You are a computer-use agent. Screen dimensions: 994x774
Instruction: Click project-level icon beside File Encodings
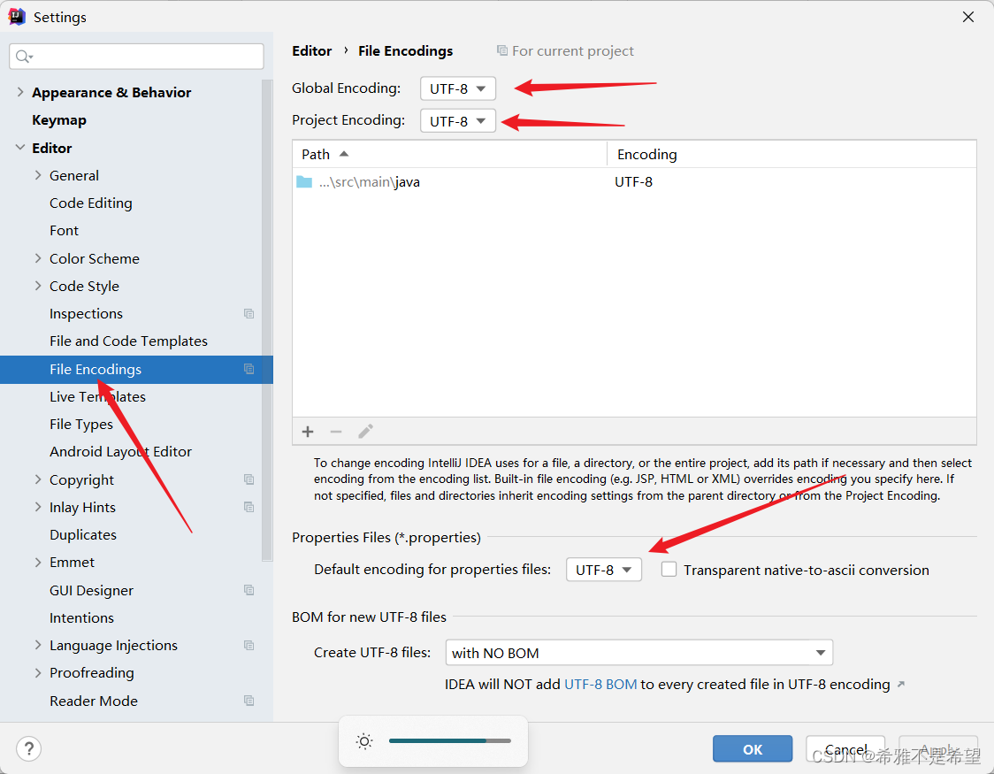coord(249,369)
